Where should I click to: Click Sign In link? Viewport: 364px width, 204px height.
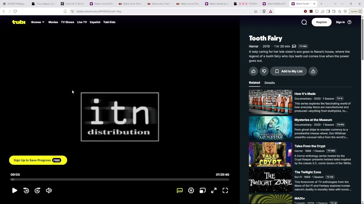click(340, 22)
